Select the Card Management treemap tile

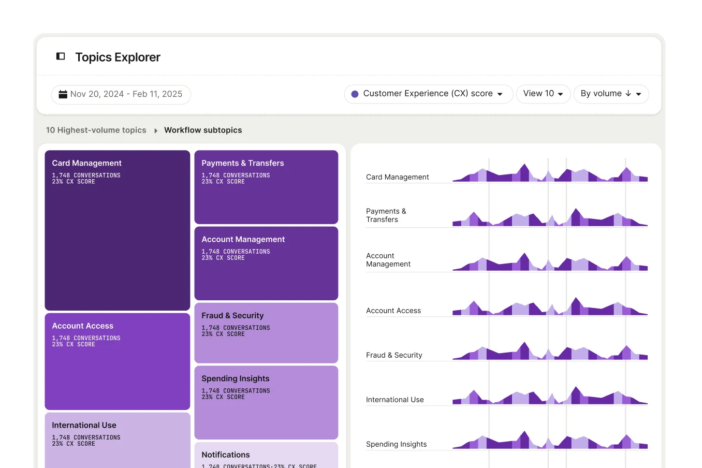(x=118, y=230)
